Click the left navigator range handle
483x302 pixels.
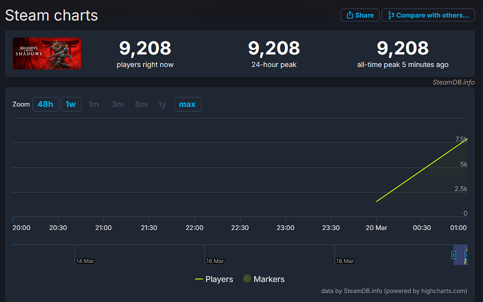click(453, 254)
